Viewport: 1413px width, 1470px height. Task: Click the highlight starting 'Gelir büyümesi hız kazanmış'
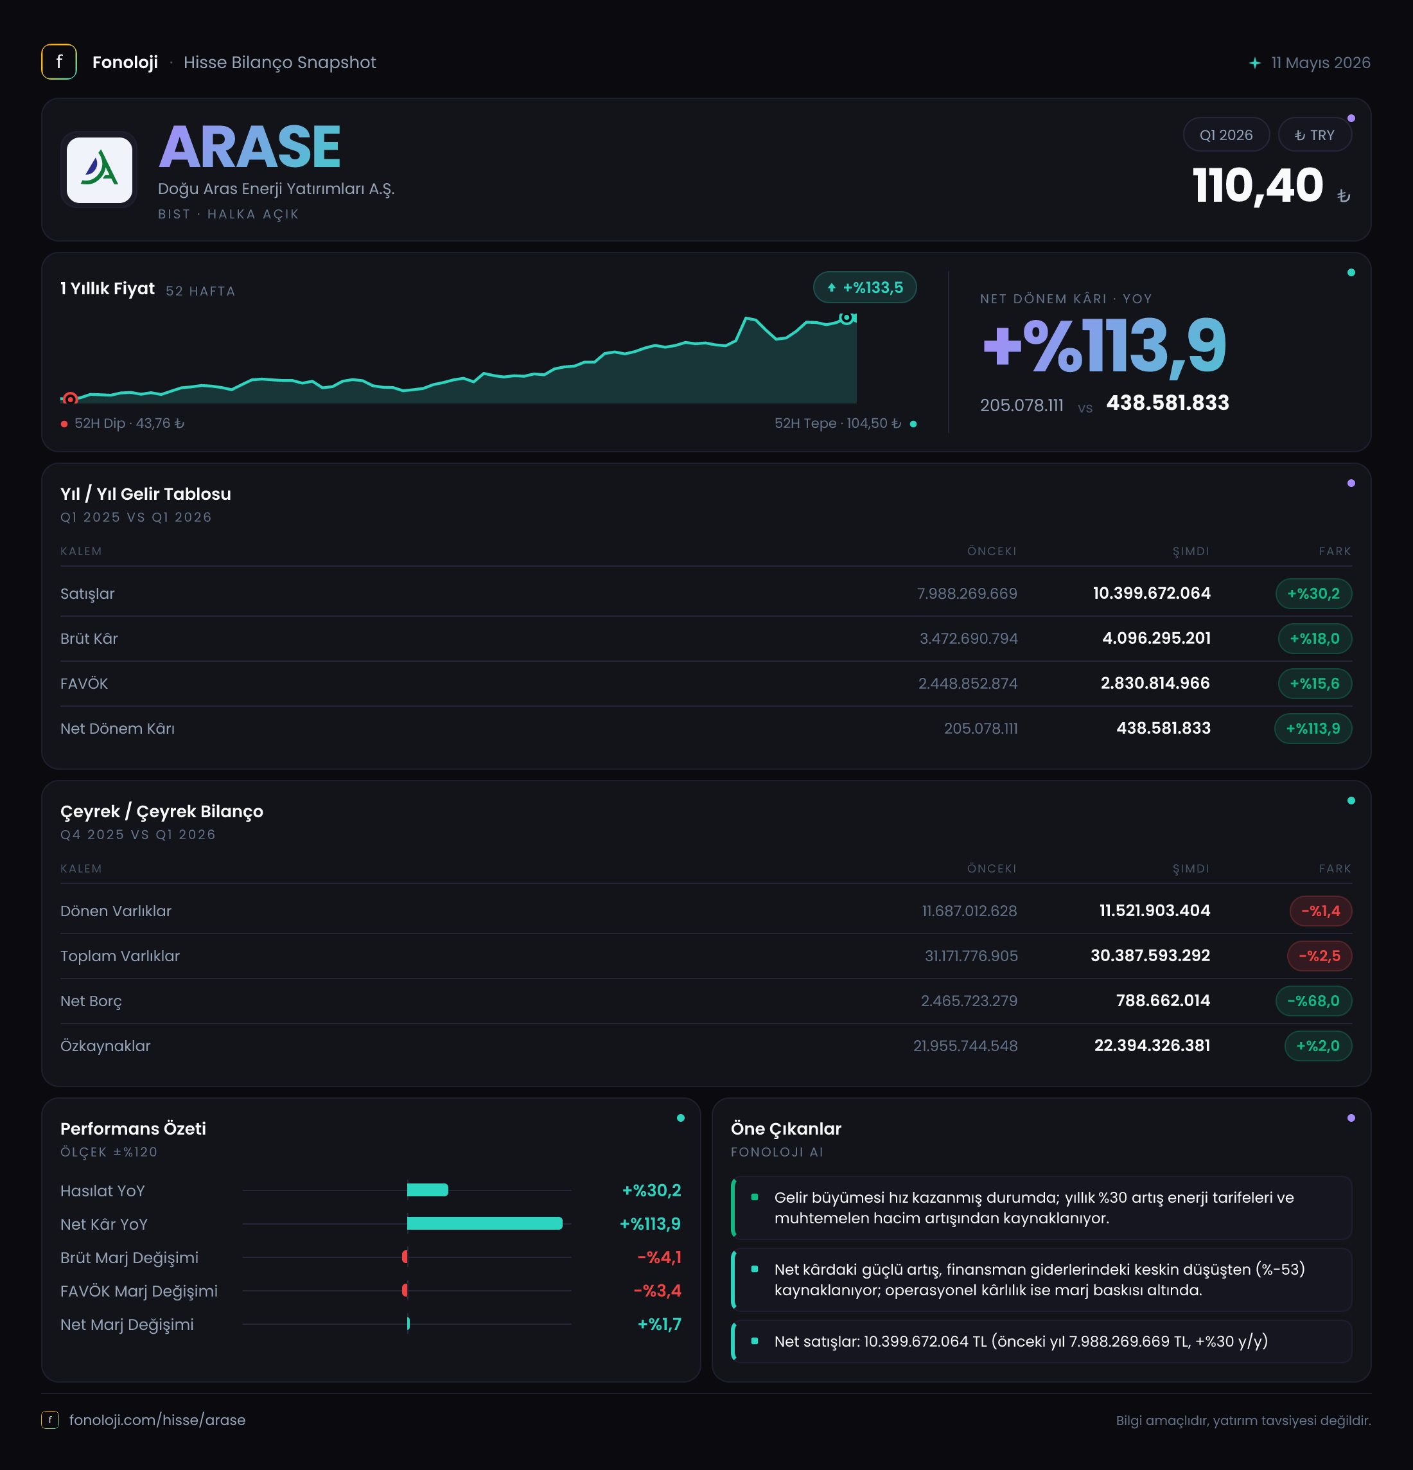pyautogui.click(x=1041, y=1207)
